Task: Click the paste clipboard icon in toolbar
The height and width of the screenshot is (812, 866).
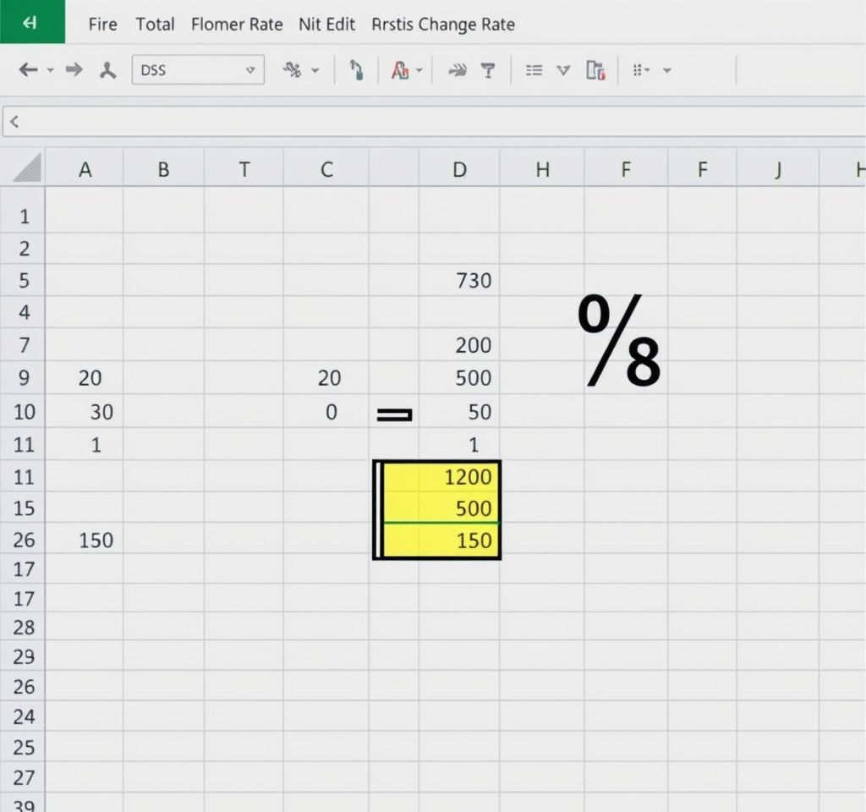Action: click(595, 70)
